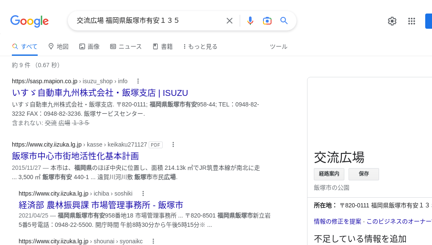Start a voice search with the microphone

[250, 21]
